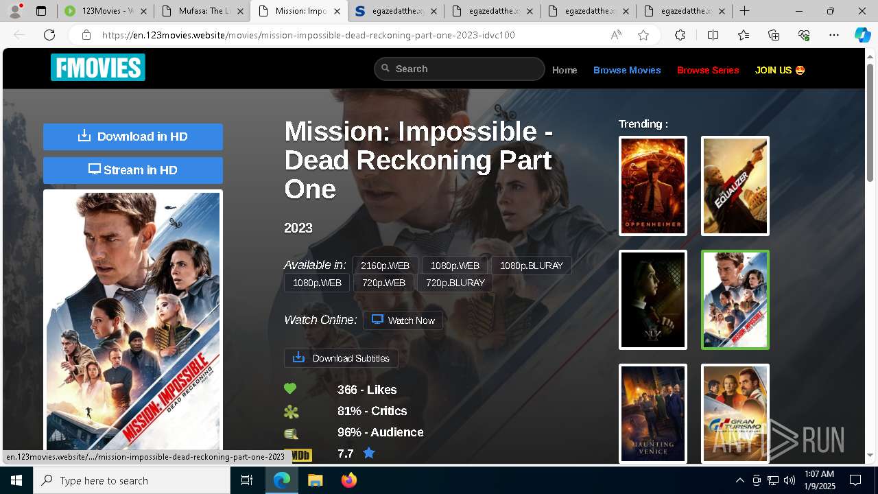This screenshot has height=494, width=878.
Task: Click the blue star rating icon
Action: (x=369, y=453)
